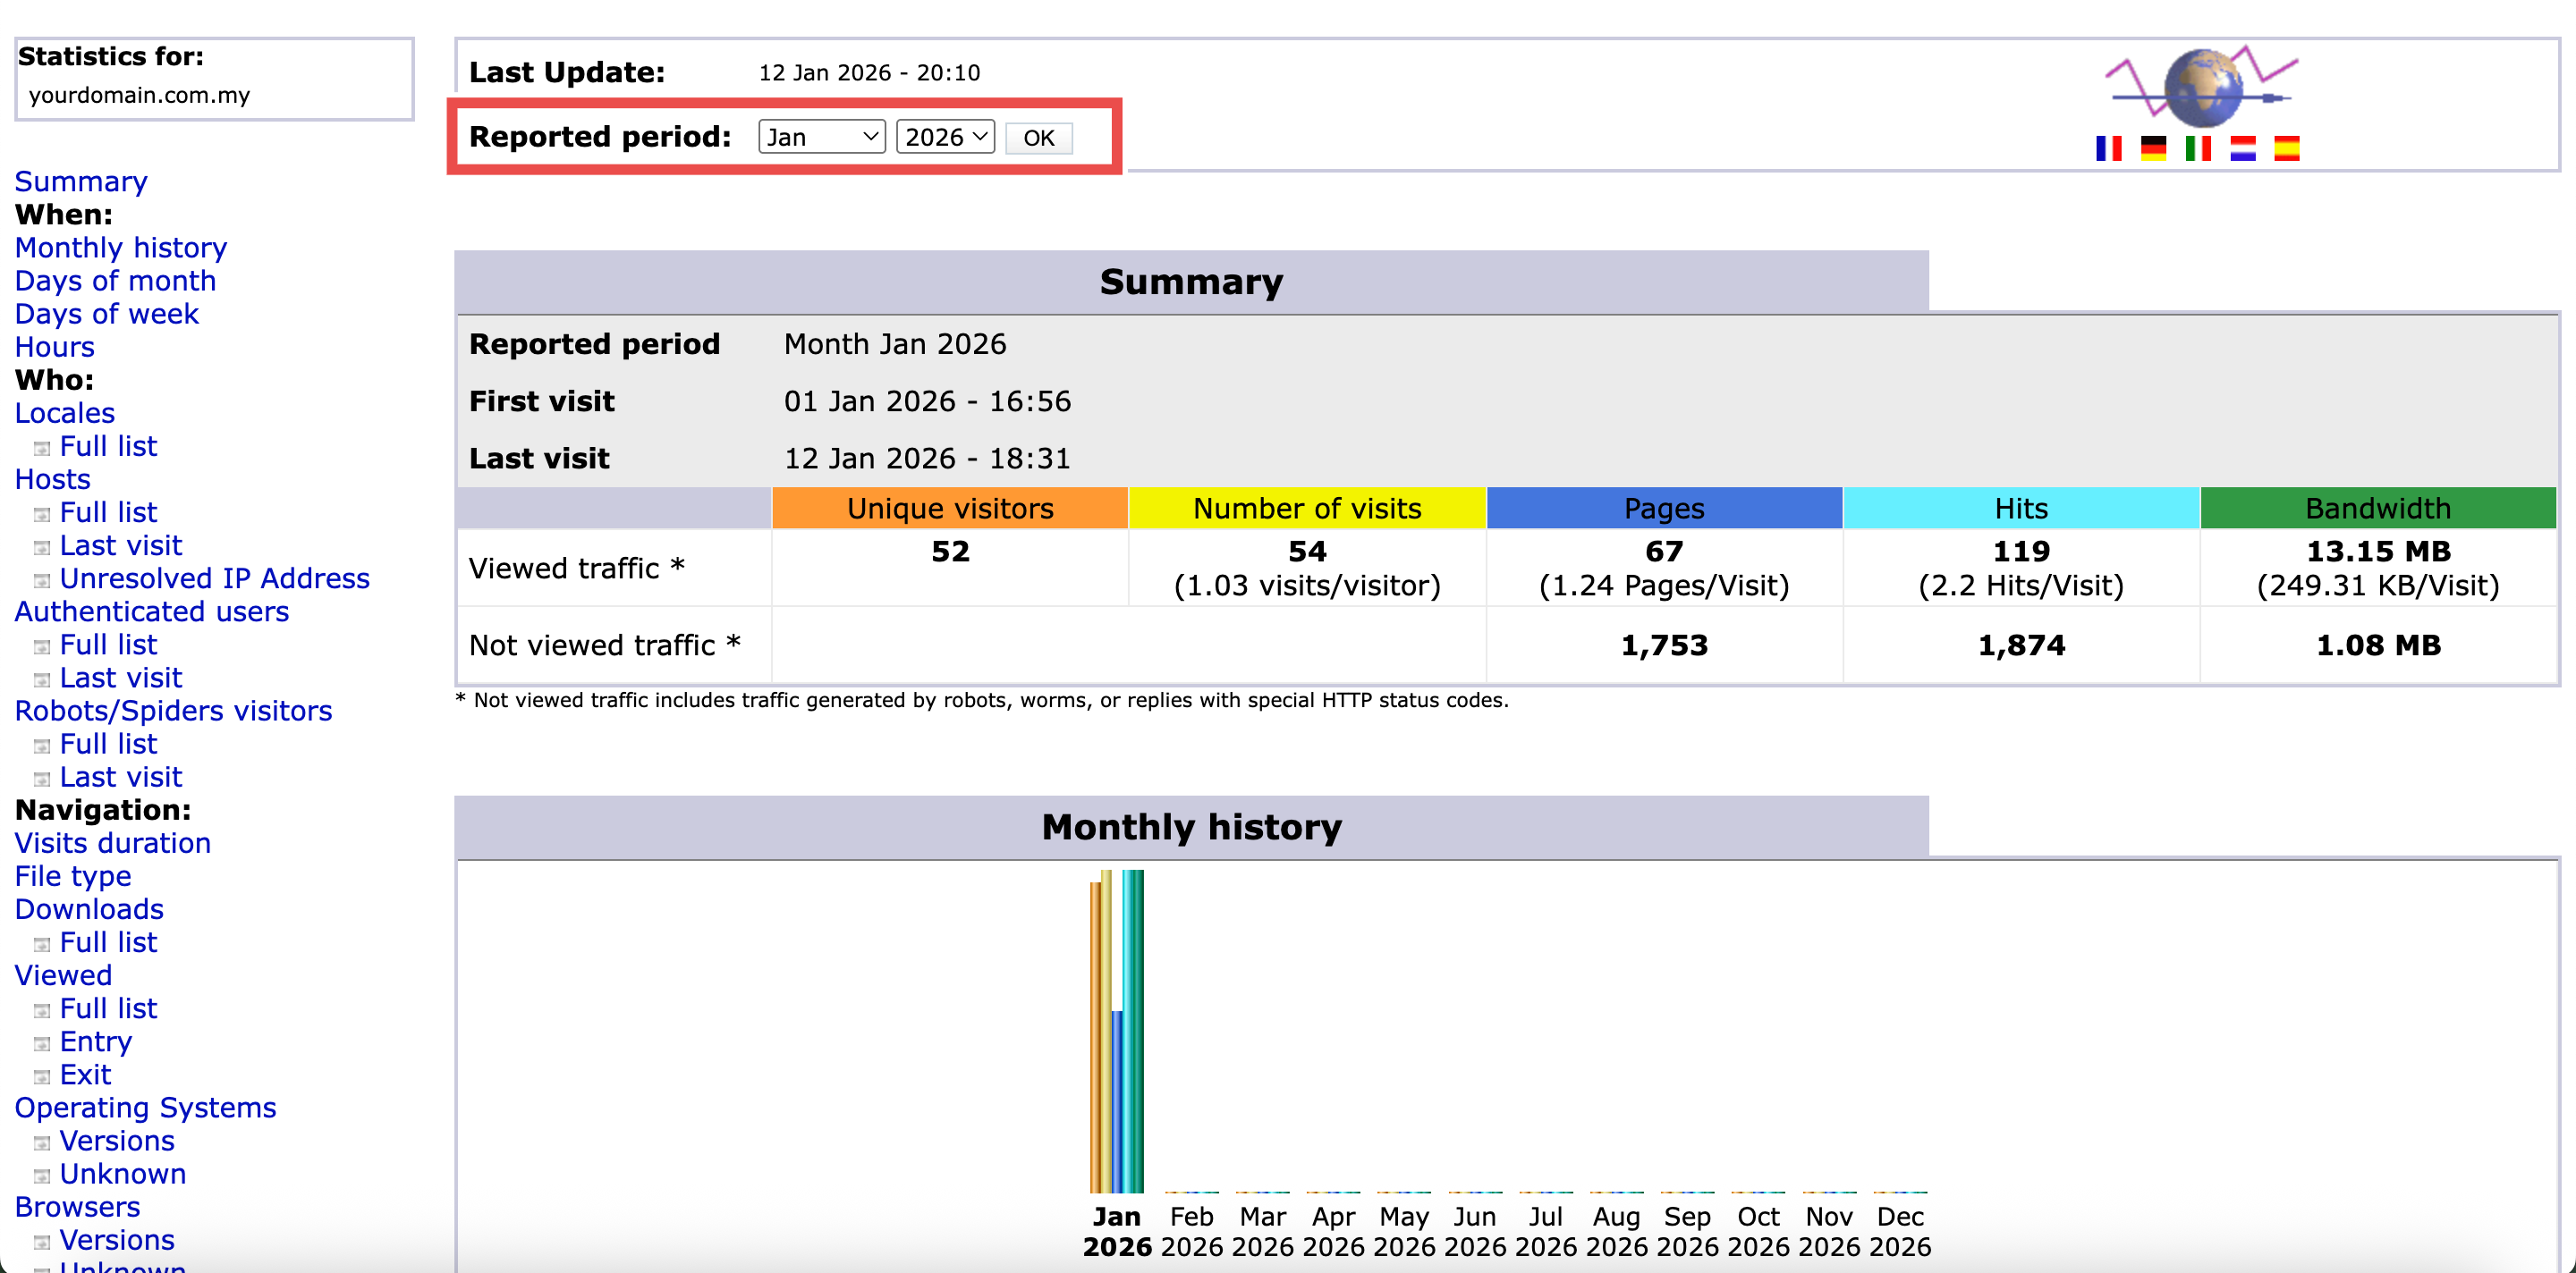Click Full list under Locales
The height and width of the screenshot is (1273, 2576).
pyautogui.click(x=108, y=446)
